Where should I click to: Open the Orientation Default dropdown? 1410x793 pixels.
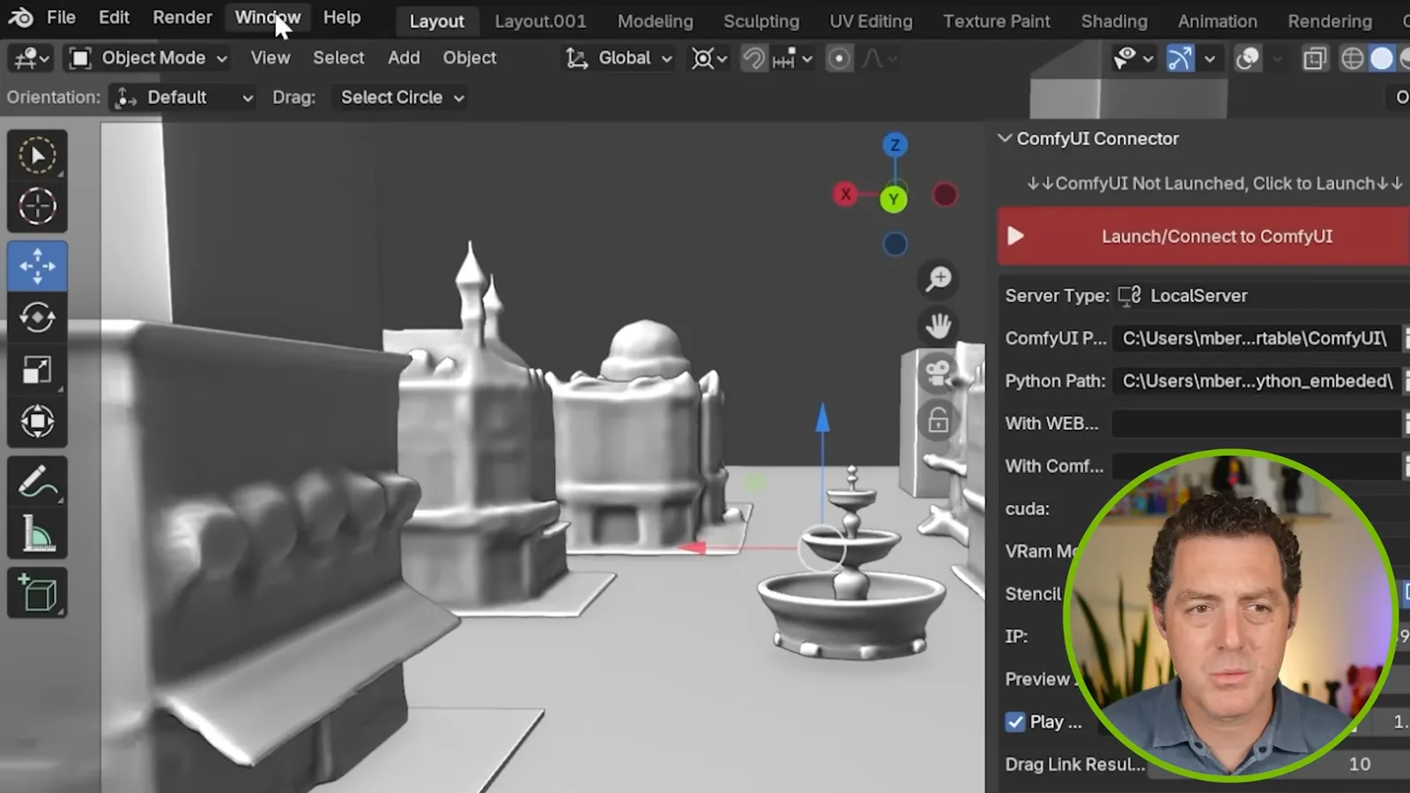(183, 98)
